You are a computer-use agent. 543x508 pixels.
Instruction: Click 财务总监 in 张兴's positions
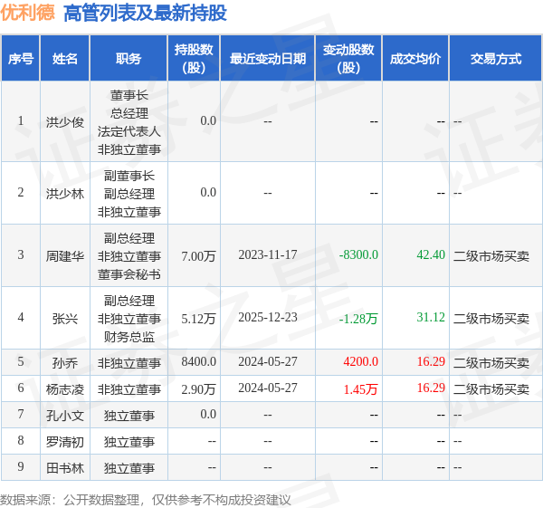point(129,337)
